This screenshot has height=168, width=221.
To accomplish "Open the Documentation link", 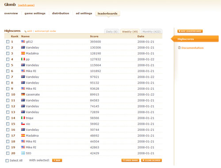I will pos(192,48).
